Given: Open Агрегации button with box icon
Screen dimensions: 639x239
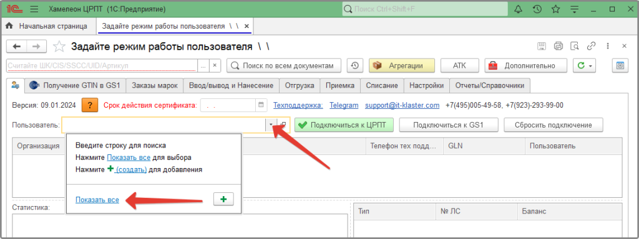Looking at the screenshot, I should (x=402, y=65).
